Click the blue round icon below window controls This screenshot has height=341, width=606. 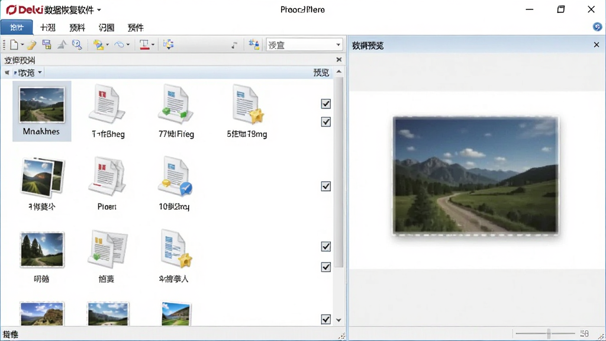click(x=597, y=27)
